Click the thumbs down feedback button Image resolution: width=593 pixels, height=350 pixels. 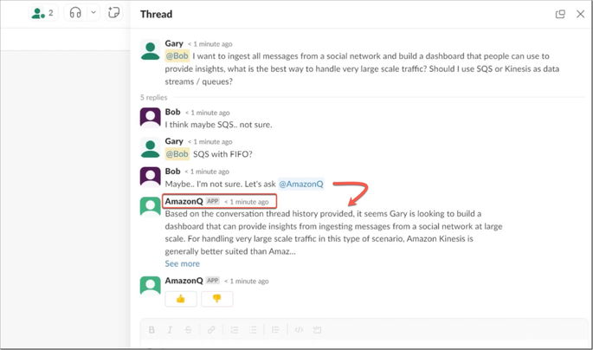(x=217, y=299)
